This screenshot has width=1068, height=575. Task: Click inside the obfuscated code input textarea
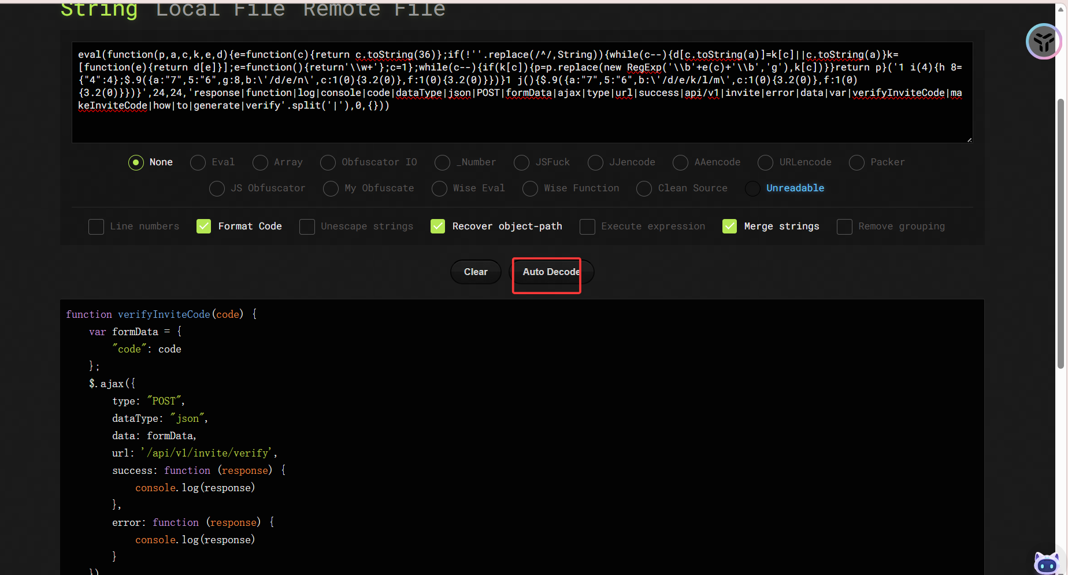click(521, 124)
